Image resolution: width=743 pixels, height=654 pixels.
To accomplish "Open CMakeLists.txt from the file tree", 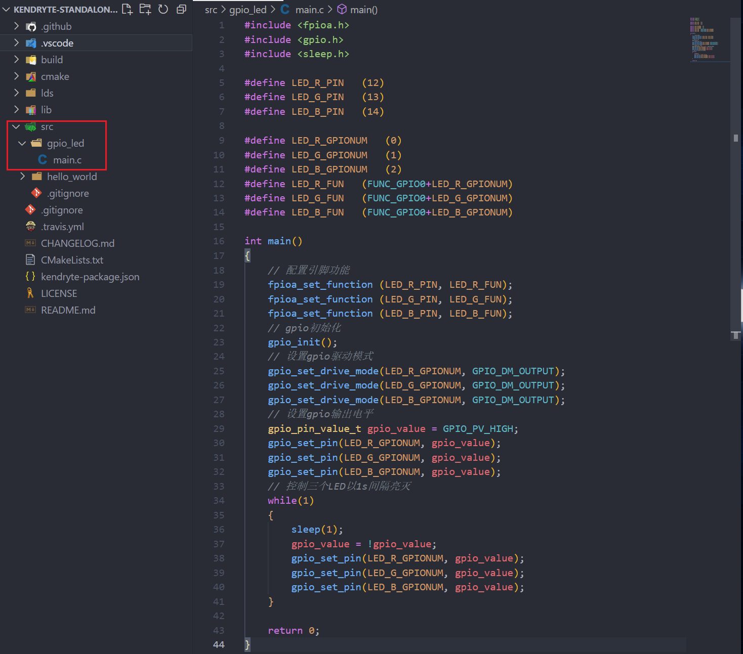I will 72,260.
